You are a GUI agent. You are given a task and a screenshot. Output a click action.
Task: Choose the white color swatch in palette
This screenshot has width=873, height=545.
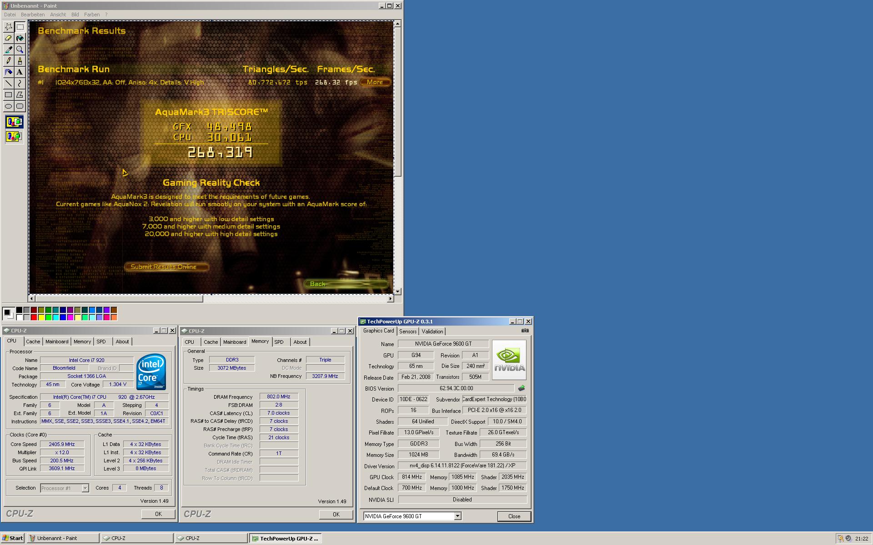pos(19,317)
